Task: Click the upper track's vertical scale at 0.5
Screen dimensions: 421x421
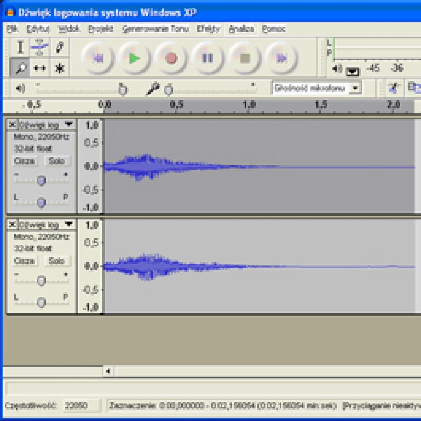Action: tap(91, 143)
